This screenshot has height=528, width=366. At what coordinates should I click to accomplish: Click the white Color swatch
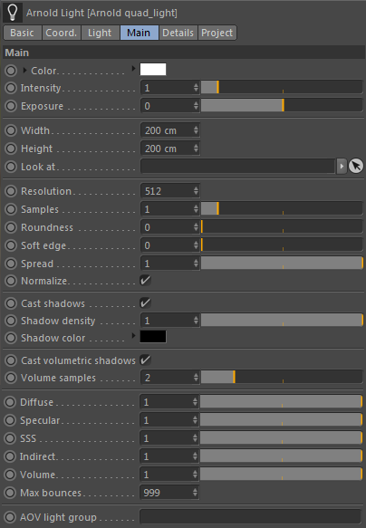[153, 70]
